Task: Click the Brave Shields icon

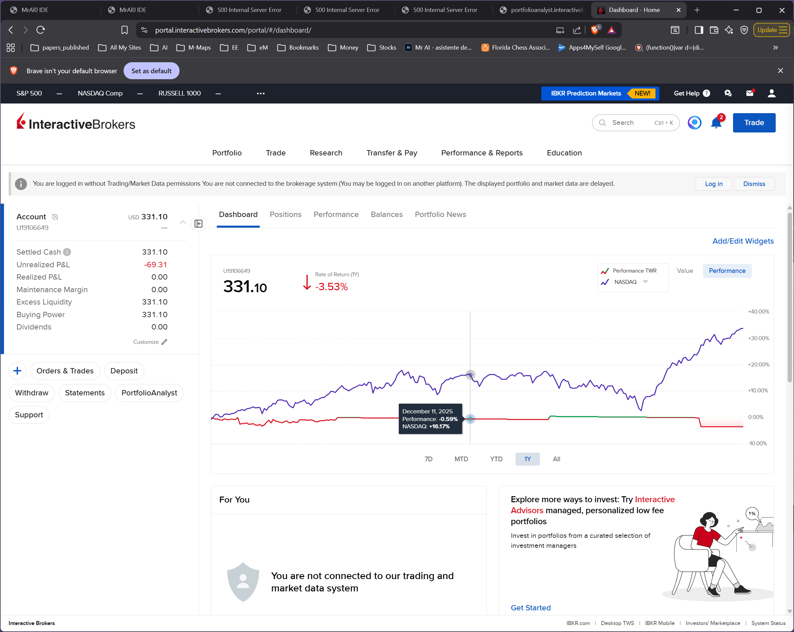Action: point(595,30)
